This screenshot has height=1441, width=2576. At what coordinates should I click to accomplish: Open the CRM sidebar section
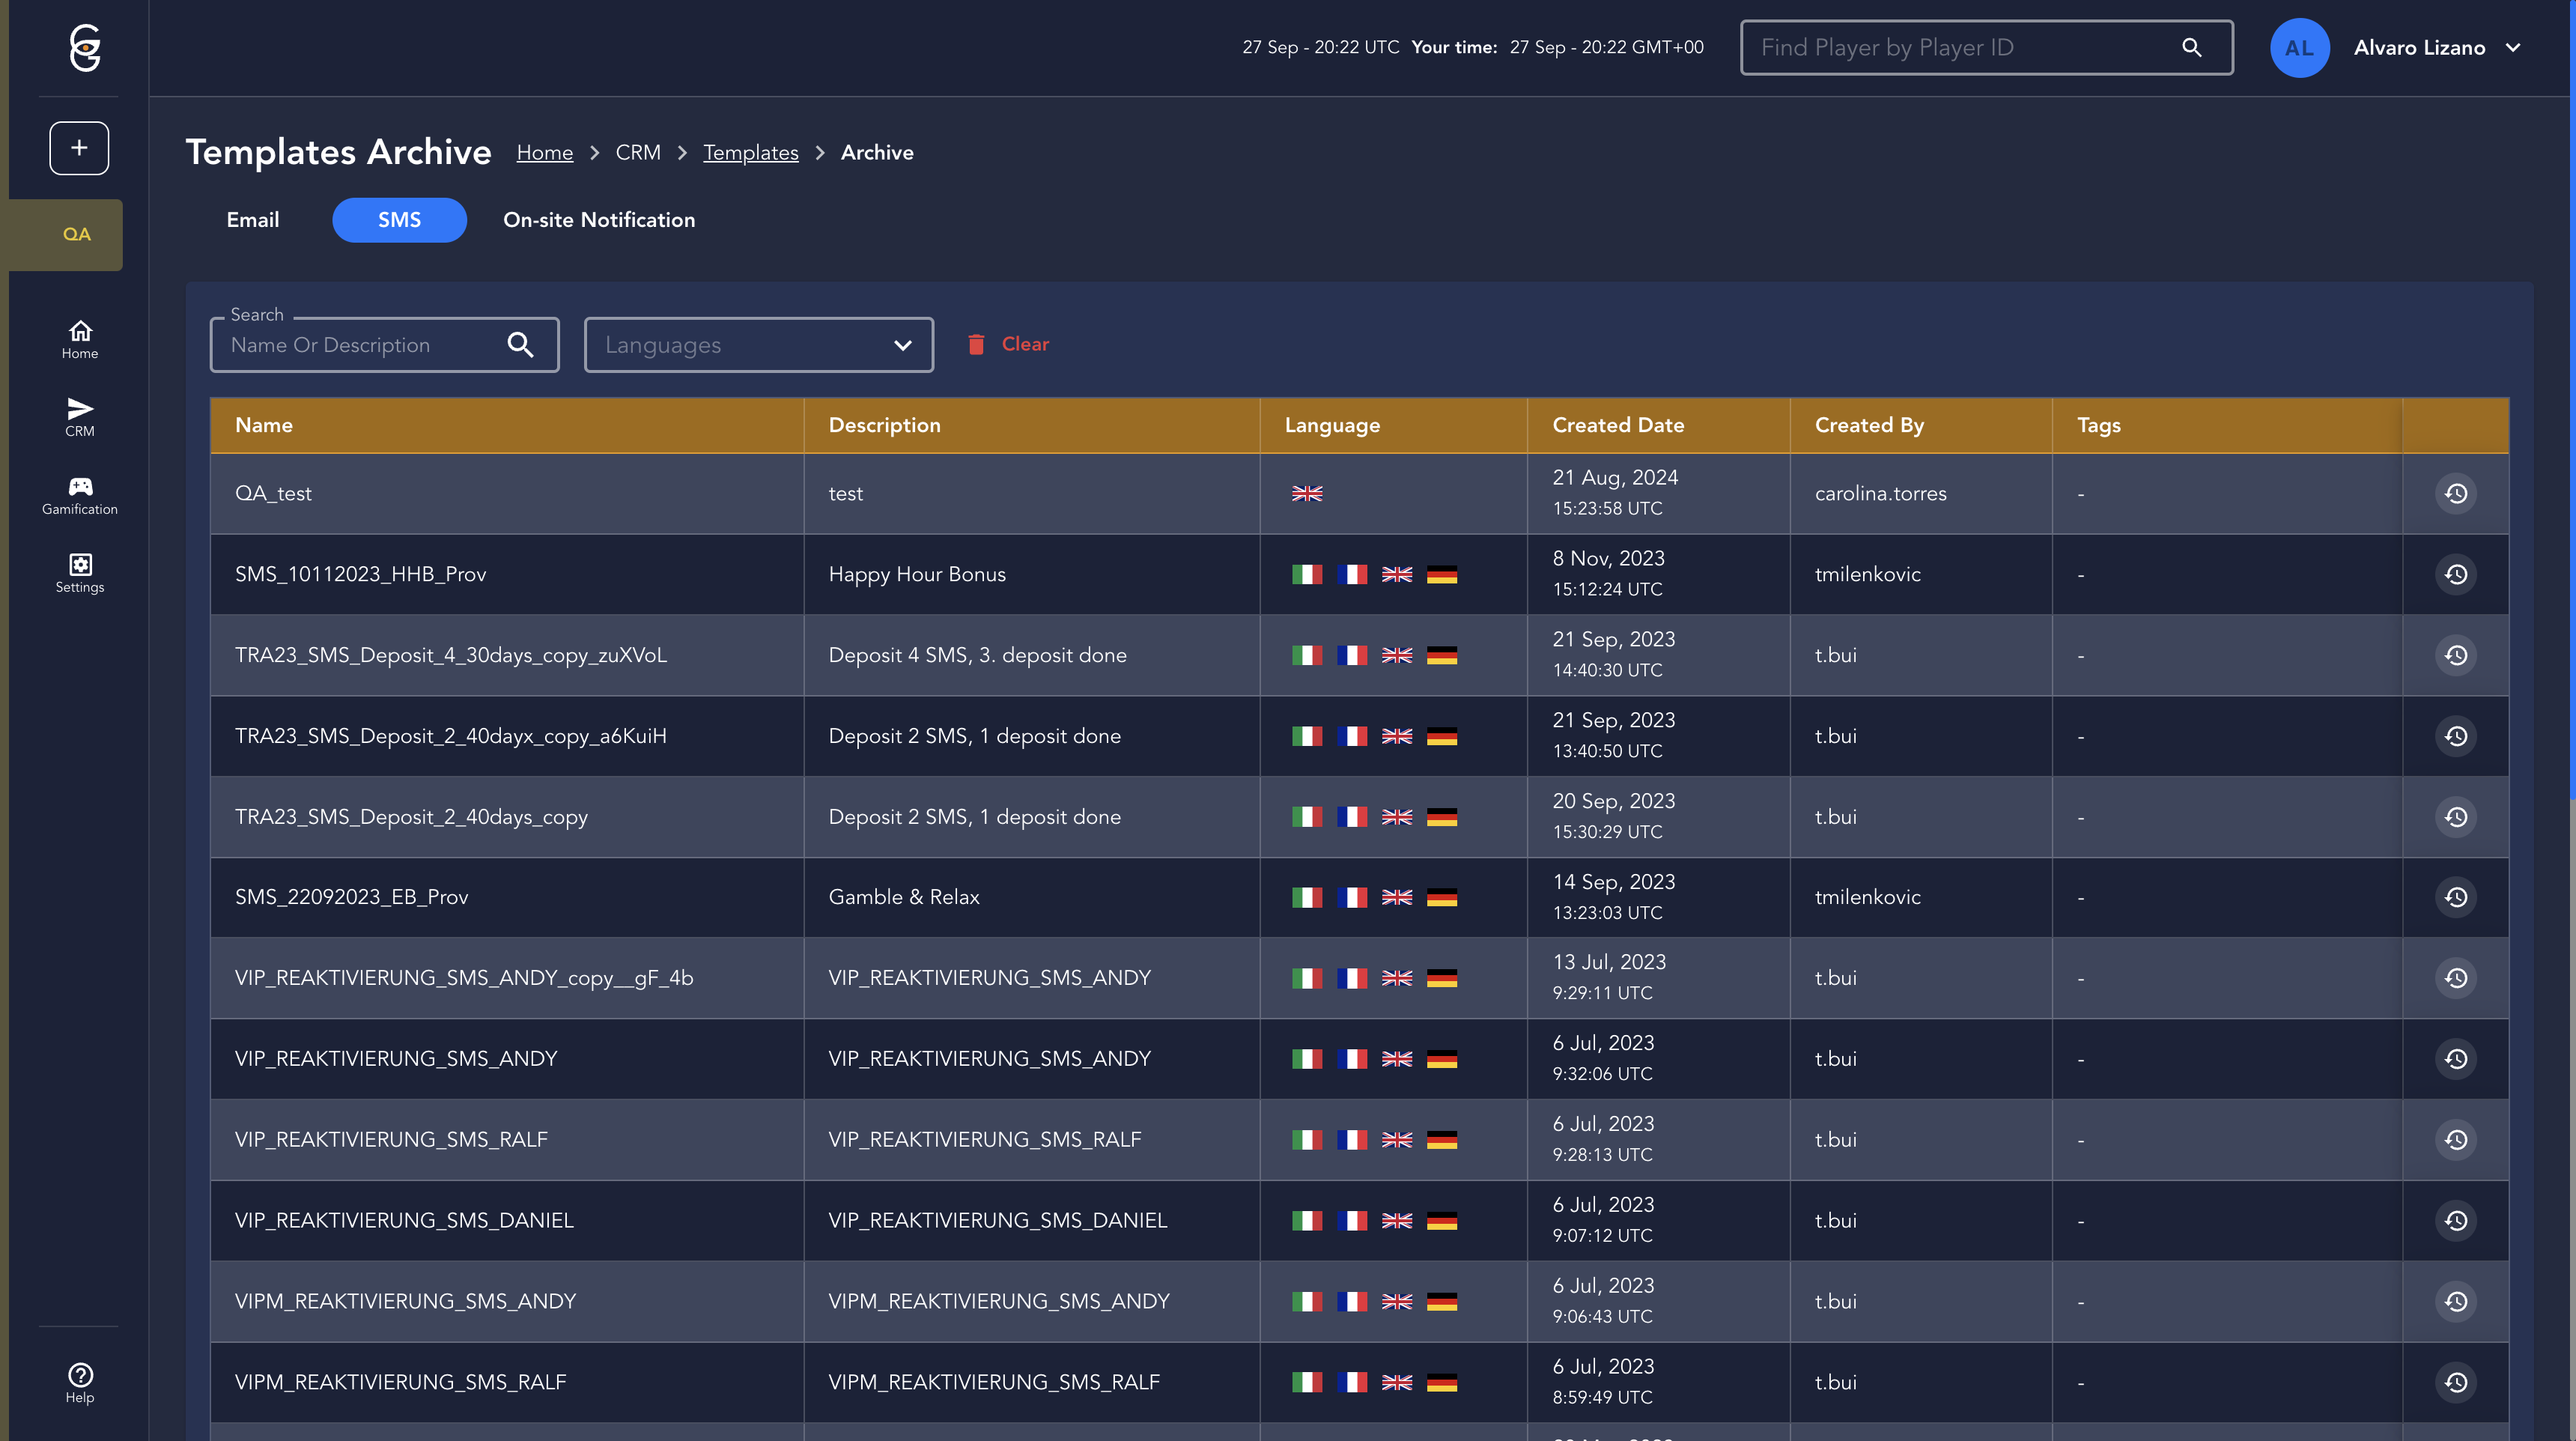(x=79, y=416)
